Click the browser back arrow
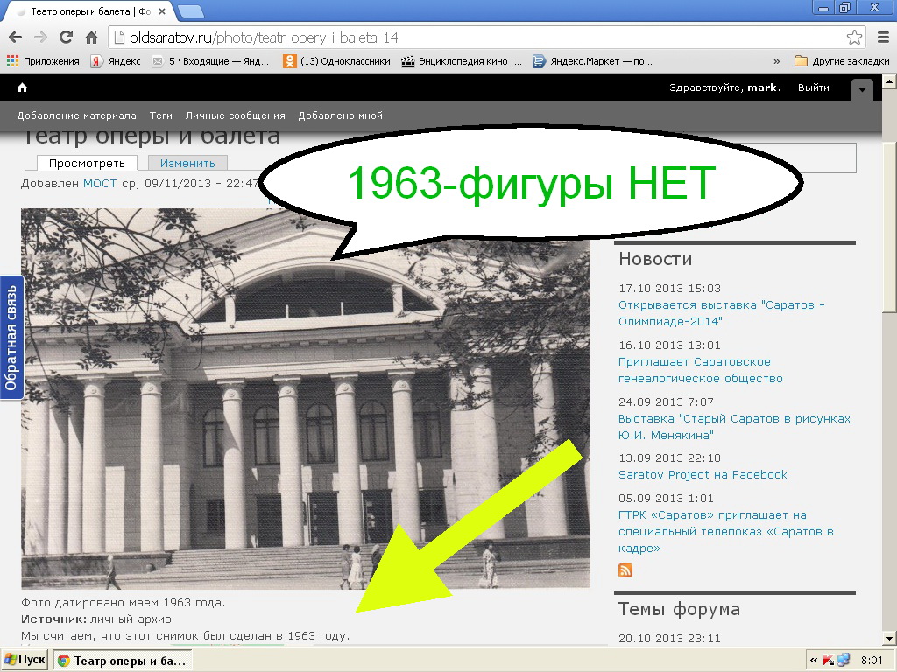 click(15, 38)
